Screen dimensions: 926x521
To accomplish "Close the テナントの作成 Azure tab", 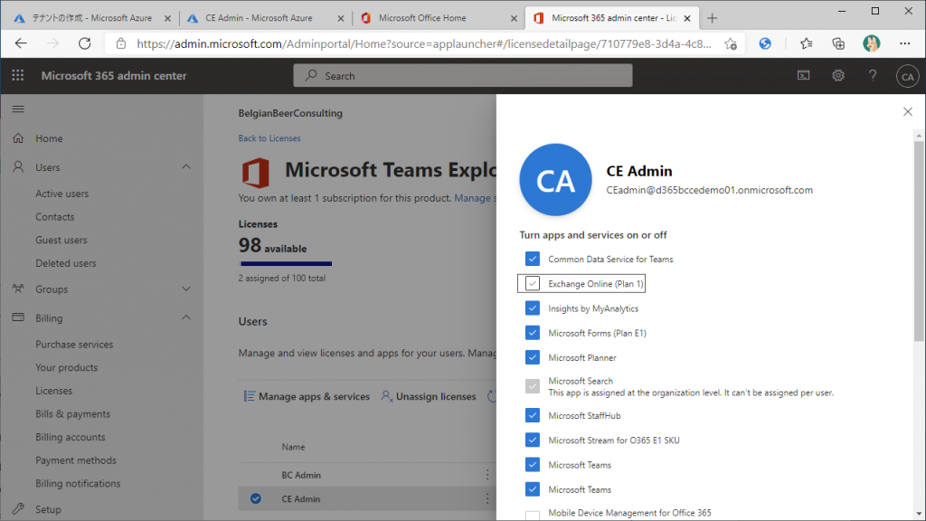I will point(167,18).
